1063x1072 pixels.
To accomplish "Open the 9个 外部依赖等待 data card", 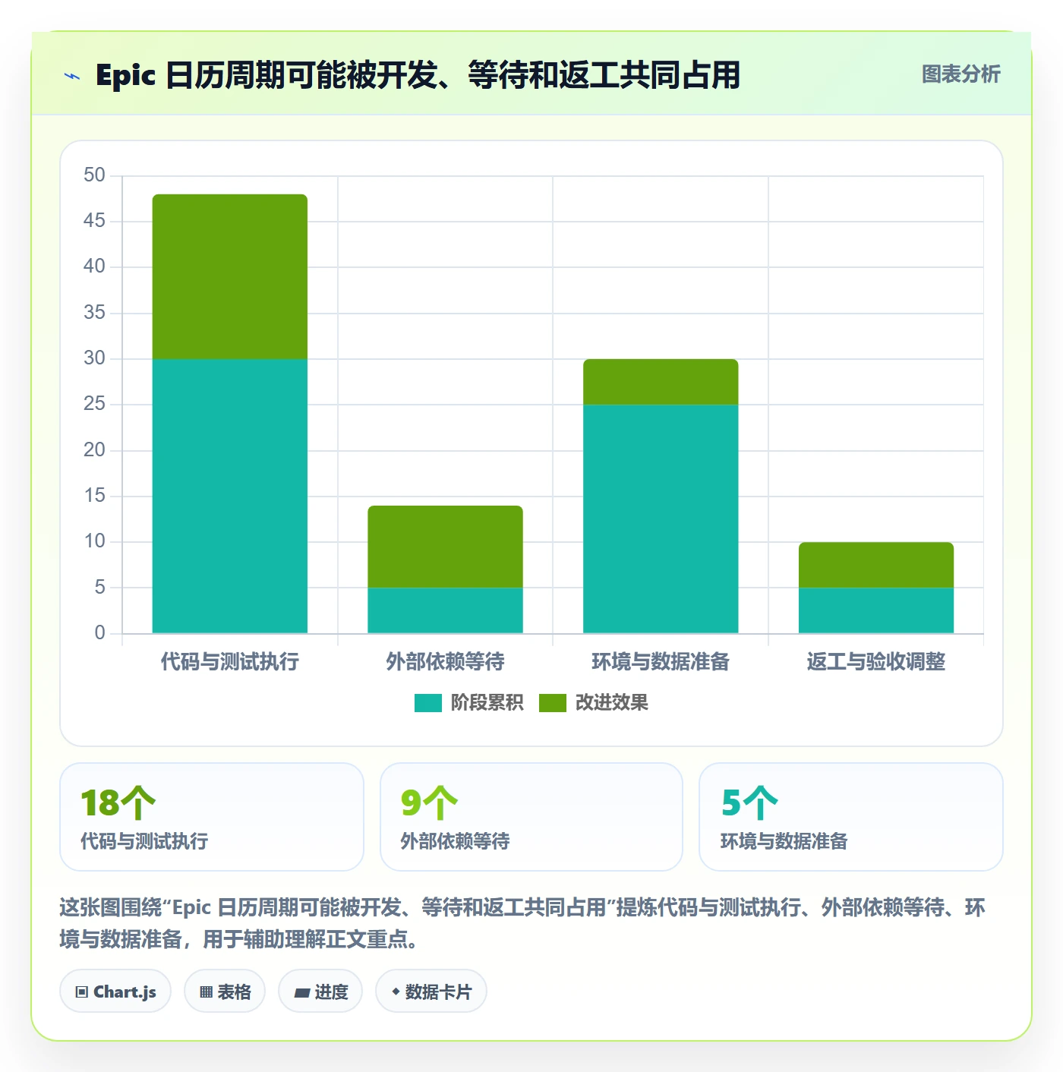I will [531, 817].
